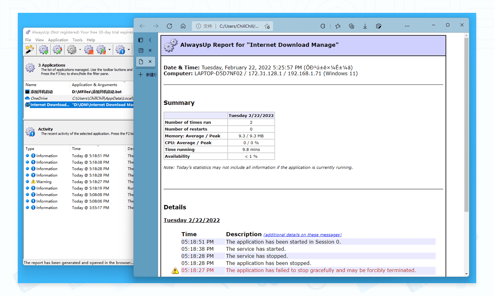Image resolution: width=494 pixels, height=296 pixels.
Task: Click the red failed to stop gracefully message
Action: coord(321,270)
